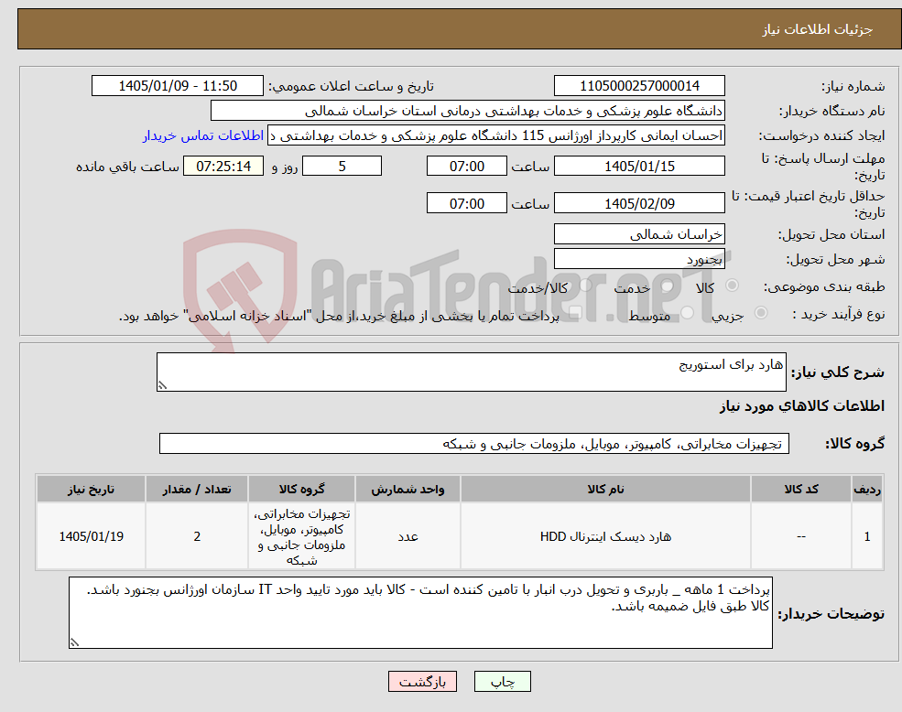Viewport: 902px width, 712px height.
Task: Select the کالا/خدمت radio option
Action: coord(585,285)
